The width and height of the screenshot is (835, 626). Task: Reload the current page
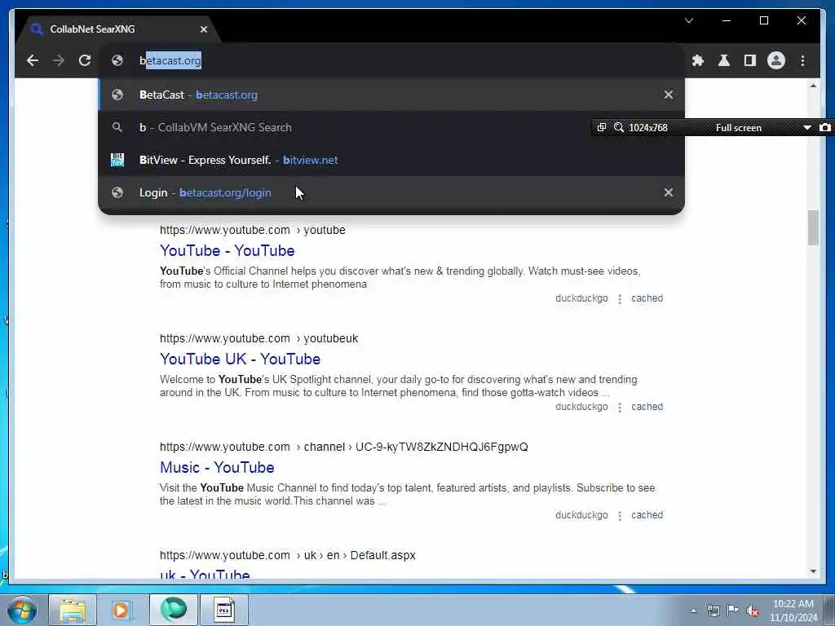(x=85, y=60)
